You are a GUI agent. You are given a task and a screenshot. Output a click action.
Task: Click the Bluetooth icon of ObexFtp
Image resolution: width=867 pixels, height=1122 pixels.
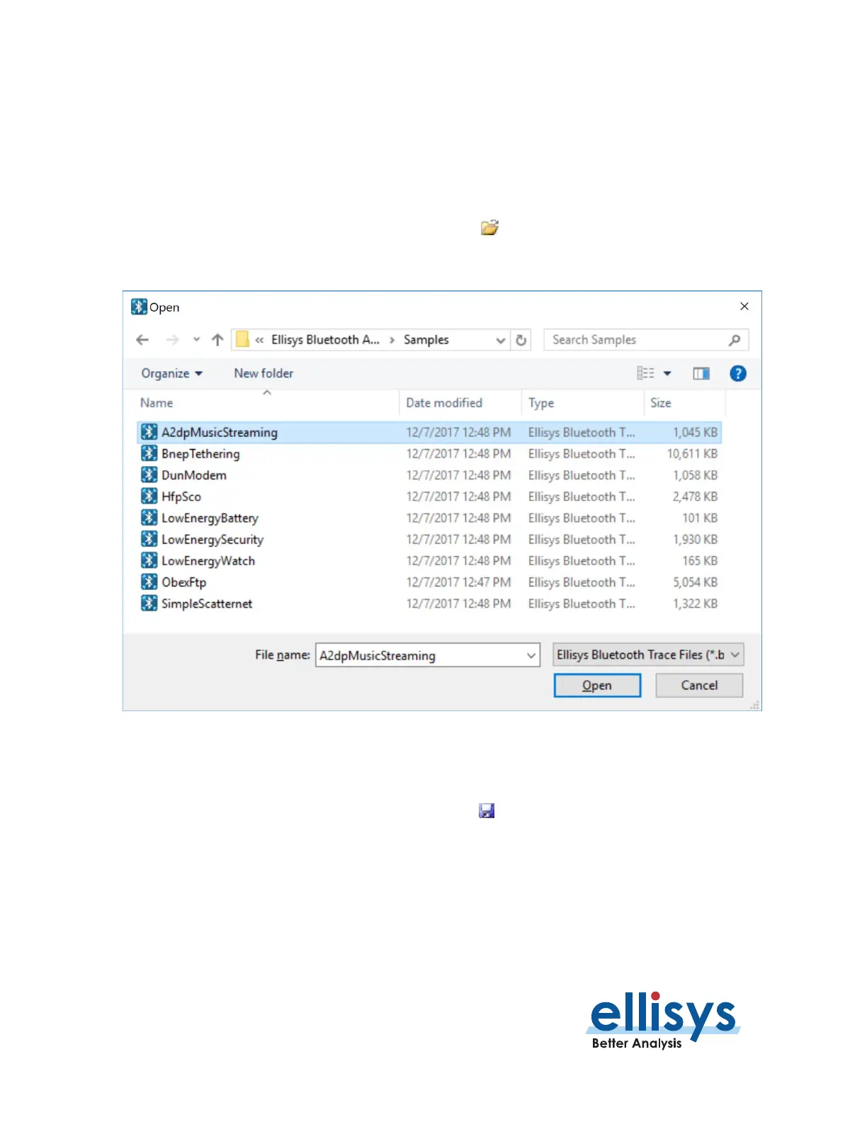point(149,582)
